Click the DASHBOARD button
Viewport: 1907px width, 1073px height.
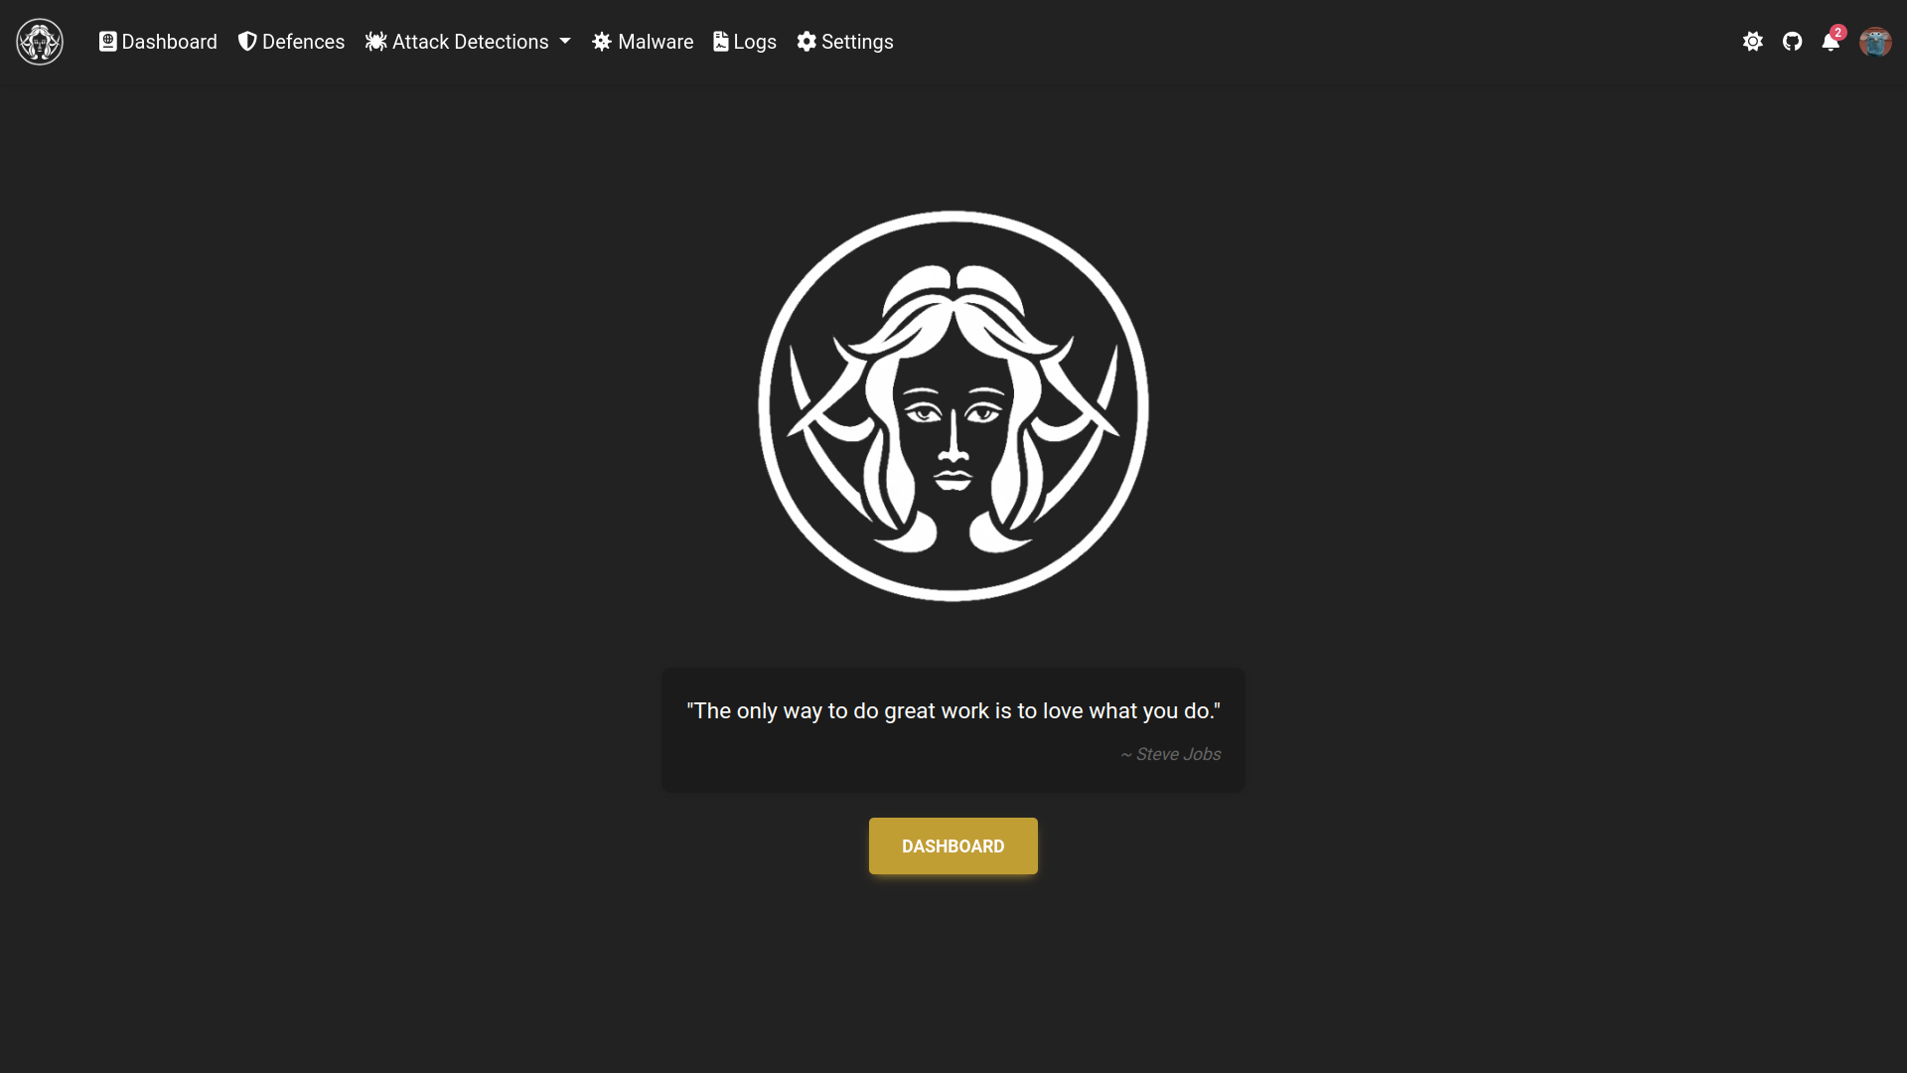(x=953, y=846)
